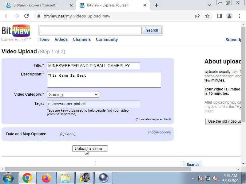Close the first BitView tab
Screen dimensions: 246x184
click(x=71, y=5)
